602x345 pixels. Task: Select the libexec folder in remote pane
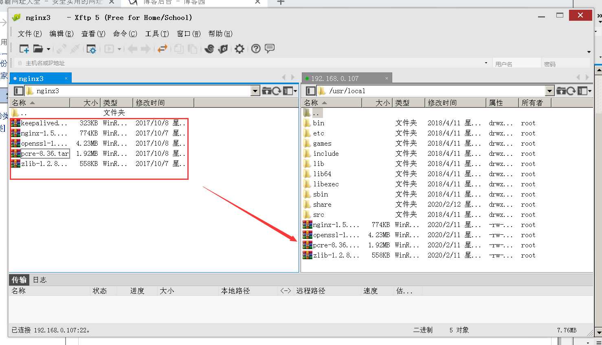[x=321, y=184]
